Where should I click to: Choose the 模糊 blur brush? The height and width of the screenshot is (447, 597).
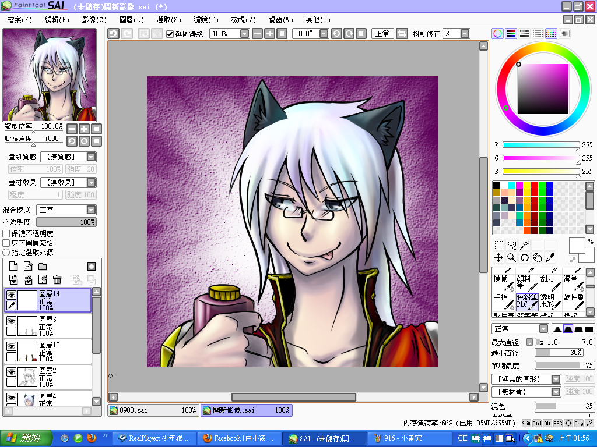click(503, 283)
